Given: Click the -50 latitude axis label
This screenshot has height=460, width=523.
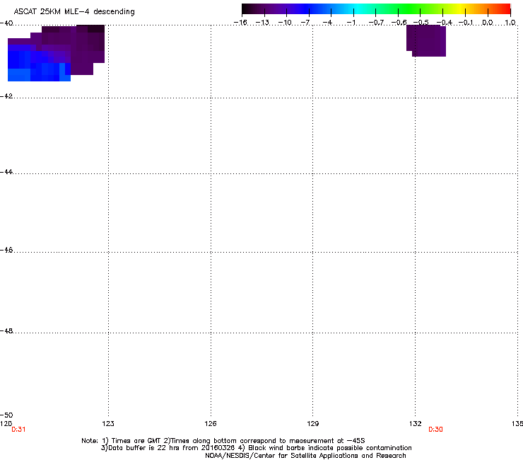Looking at the screenshot, I should (x=6, y=415).
